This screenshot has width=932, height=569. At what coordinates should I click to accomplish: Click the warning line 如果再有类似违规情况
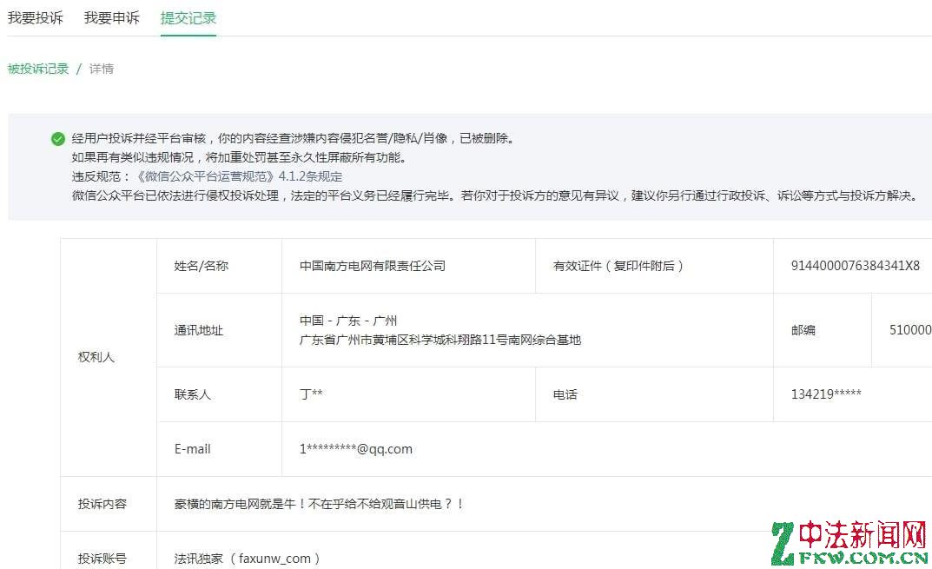[x=239, y=157]
